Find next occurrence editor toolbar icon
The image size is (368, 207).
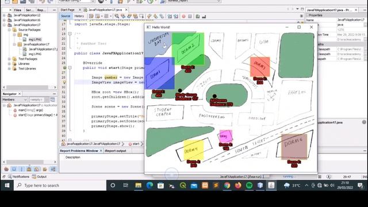(x=129, y=16)
